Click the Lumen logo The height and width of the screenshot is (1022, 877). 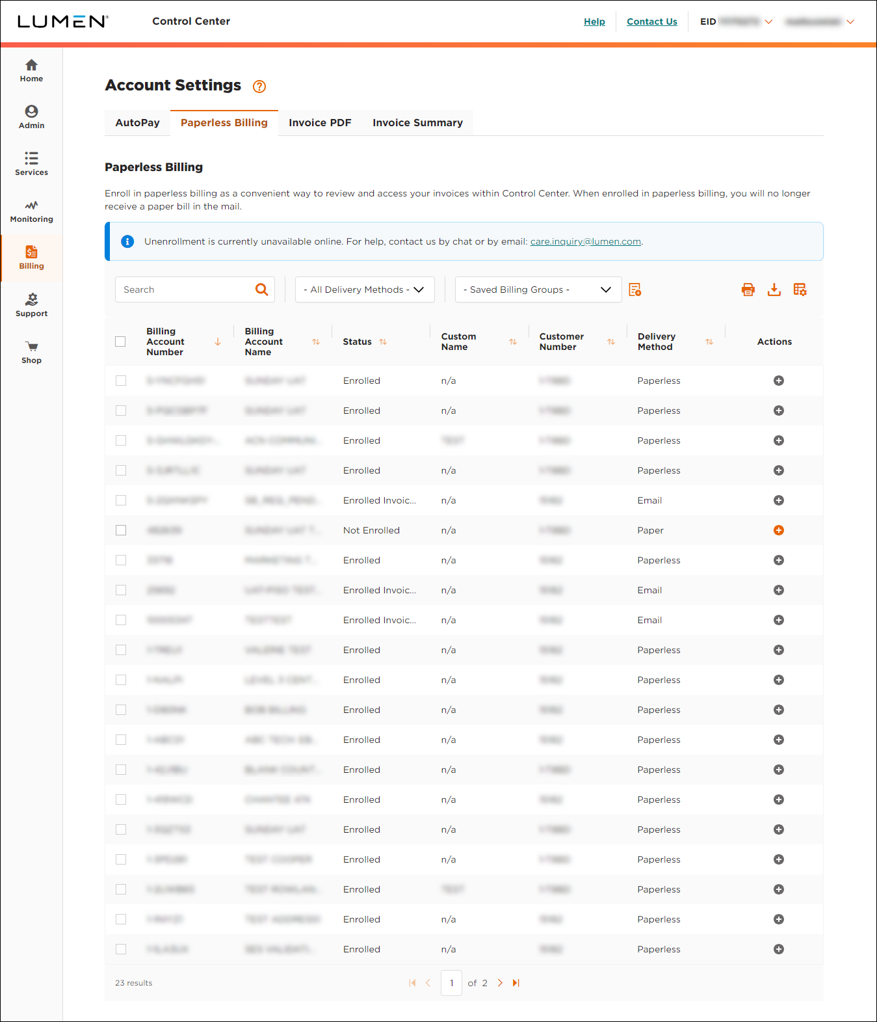pyautogui.click(x=63, y=21)
